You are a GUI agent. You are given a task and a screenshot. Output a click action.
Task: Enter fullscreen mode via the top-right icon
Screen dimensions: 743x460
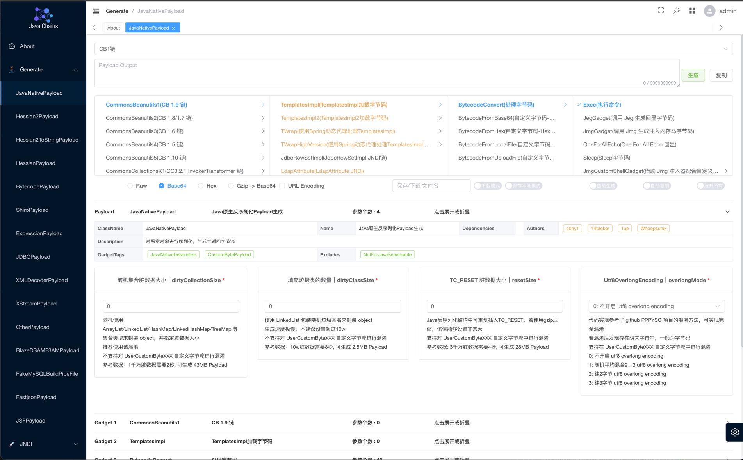click(661, 11)
